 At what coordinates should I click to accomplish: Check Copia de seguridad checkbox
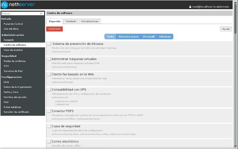tap(49, 126)
